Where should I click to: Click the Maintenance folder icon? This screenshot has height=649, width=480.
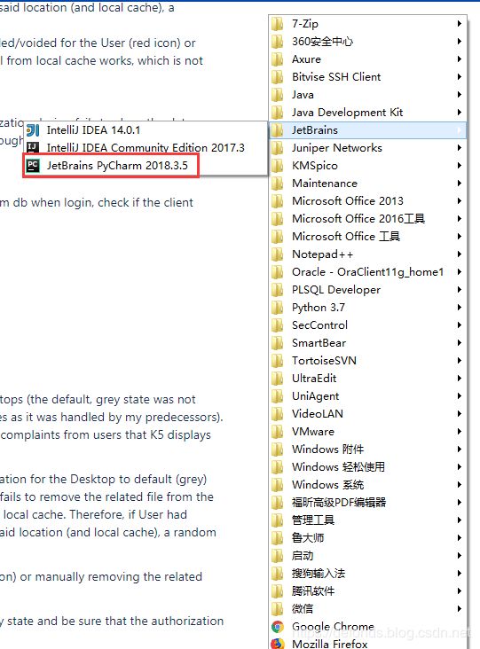tap(277, 184)
